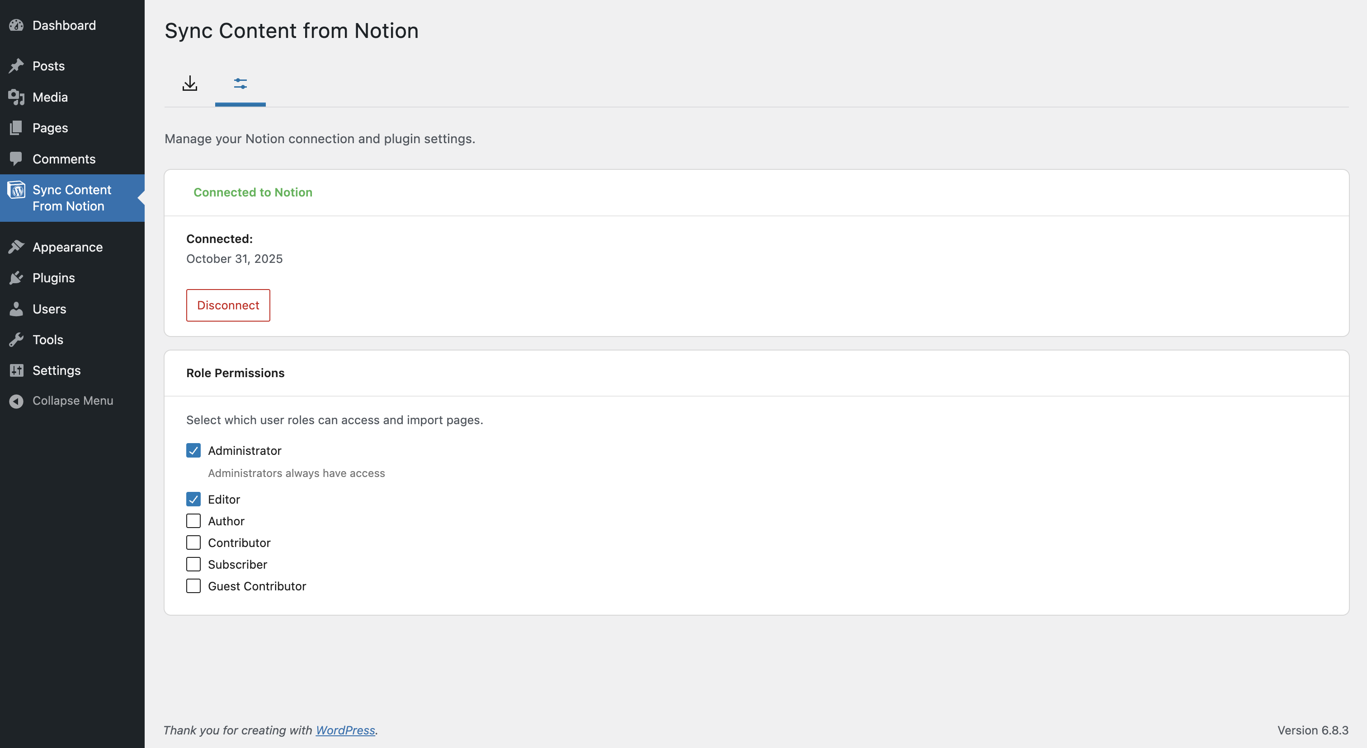Toggle the Guest Contributor checkbox
Image resolution: width=1367 pixels, height=748 pixels.
(x=193, y=586)
